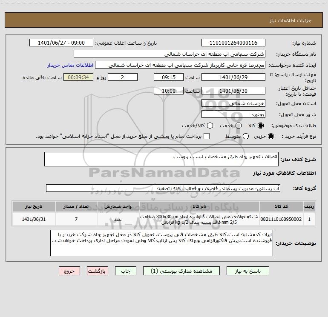This screenshot has height=317, width=328.
Task: Click the اطلاعات کالاهای مورد نیاز heading
Action: [x=285, y=173]
